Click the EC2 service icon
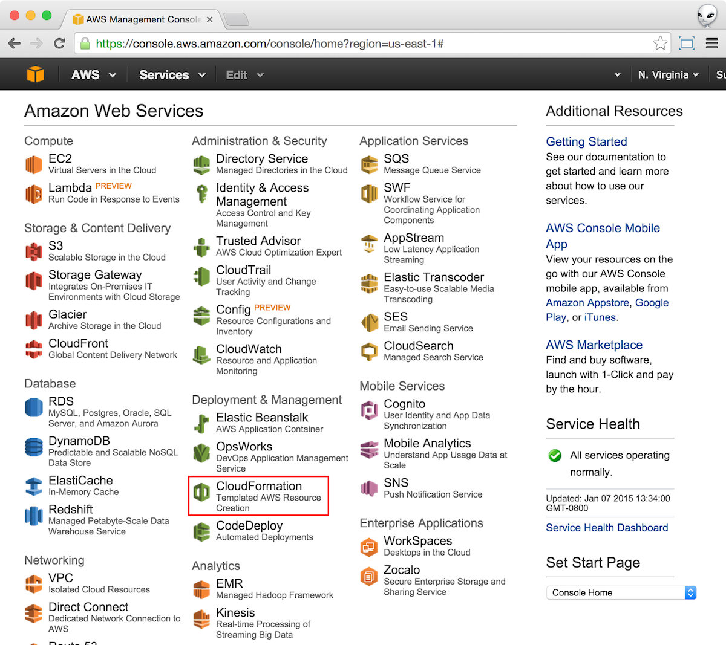 coord(33,164)
